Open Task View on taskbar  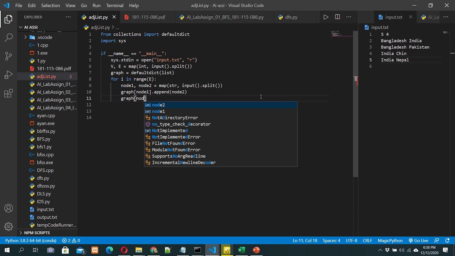pyautogui.click(x=35, y=250)
